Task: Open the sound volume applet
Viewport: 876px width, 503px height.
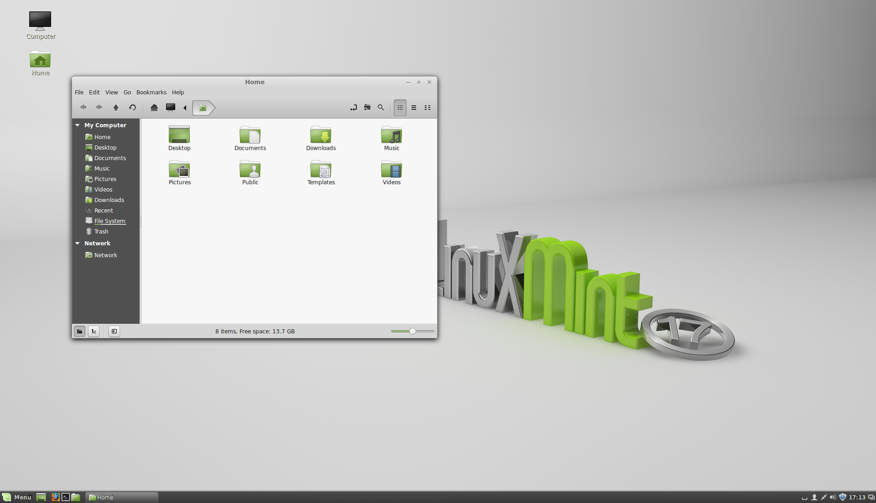Action: pos(833,498)
